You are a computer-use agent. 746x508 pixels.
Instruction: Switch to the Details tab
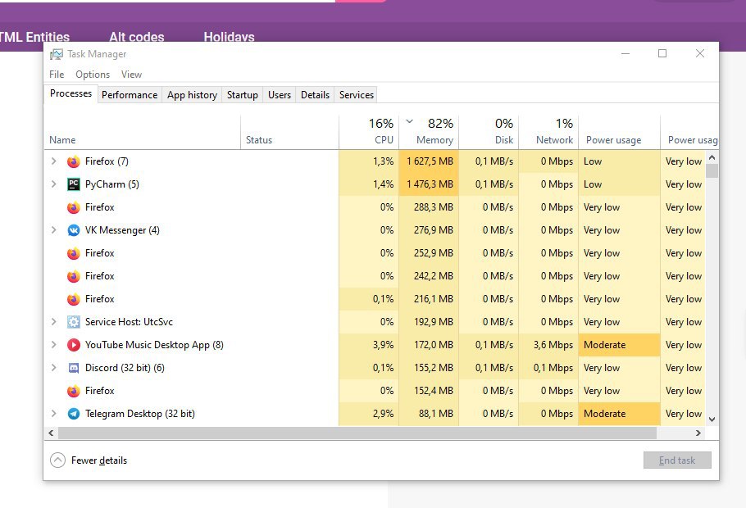(315, 95)
